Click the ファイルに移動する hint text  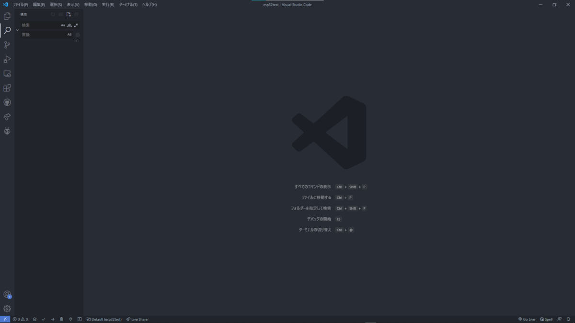[x=316, y=197]
